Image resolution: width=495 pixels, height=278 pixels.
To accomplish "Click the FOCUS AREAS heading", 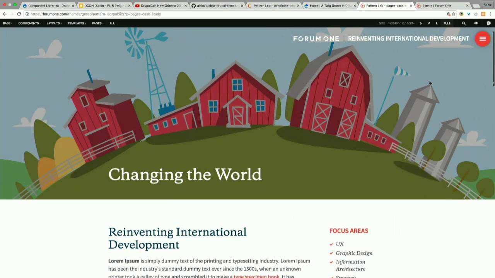I will 349,231.
